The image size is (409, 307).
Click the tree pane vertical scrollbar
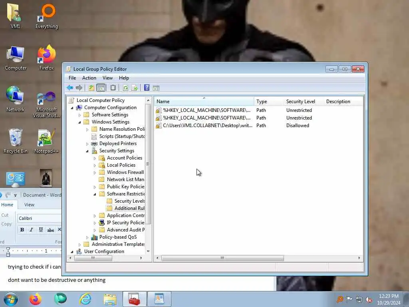[x=148, y=164]
